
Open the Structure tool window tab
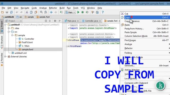pyautogui.click(x=2, y=42)
